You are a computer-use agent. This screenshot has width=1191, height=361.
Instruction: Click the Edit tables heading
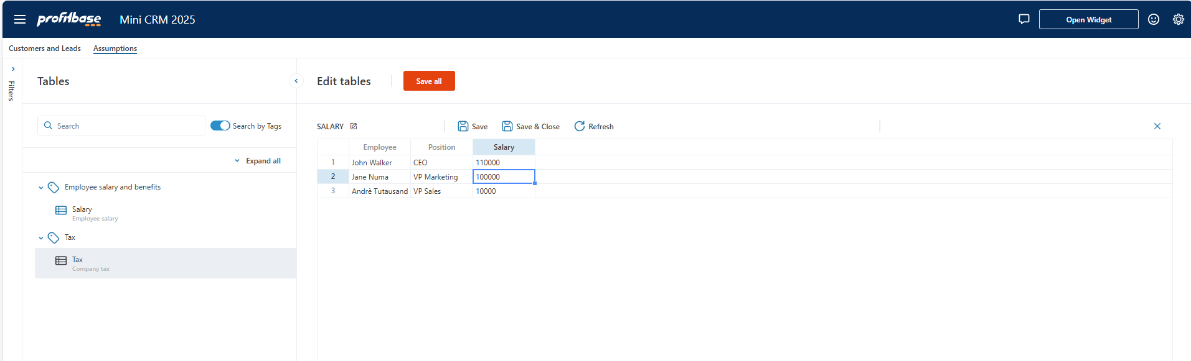344,81
